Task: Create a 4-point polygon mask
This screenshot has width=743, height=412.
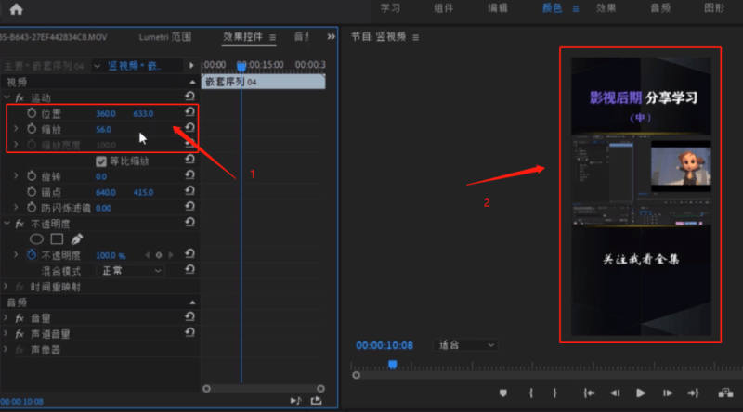Action: pyautogui.click(x=57, y=239)
